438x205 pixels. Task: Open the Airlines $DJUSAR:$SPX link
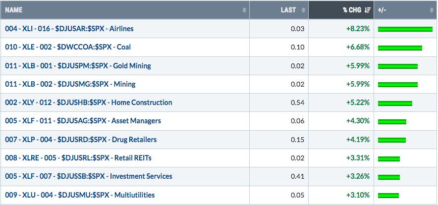pos(69,29)
